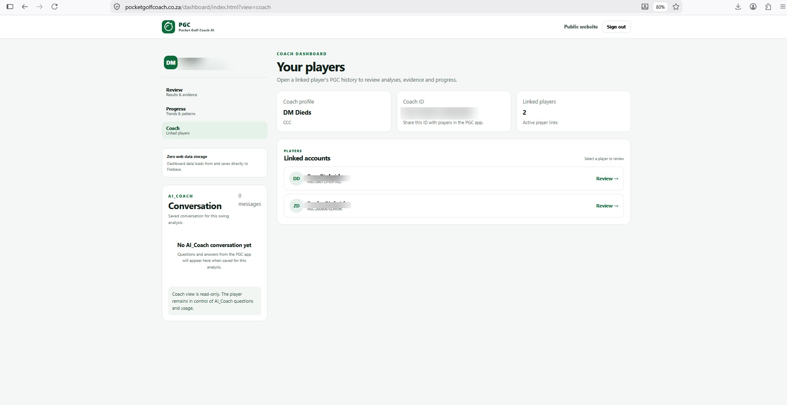Click the 'Conversation' panel heading
The image size is (787, 405).
pyautogui.click(x=195, y=206)
